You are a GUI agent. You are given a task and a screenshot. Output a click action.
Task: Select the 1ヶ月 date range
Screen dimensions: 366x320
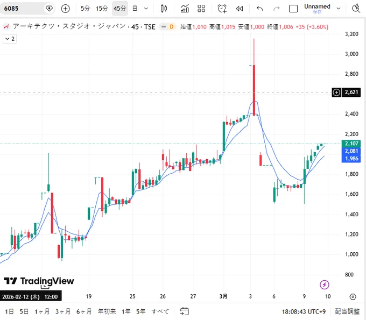click(x=42, y=311)
